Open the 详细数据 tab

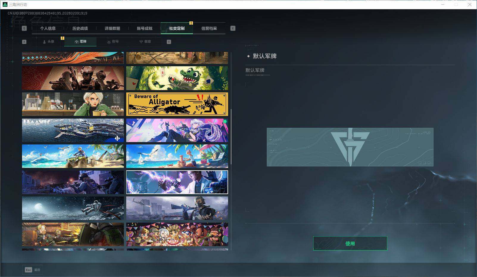[112, 28]
